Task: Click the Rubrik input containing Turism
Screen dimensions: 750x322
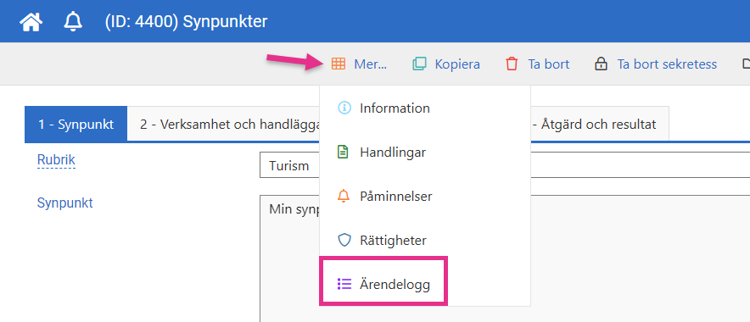Action: point(505,165)
